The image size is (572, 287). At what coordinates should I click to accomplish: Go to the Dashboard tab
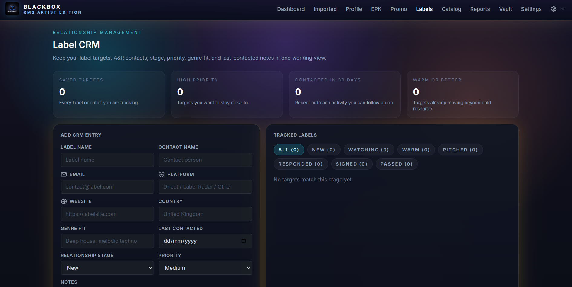point(290,9)
